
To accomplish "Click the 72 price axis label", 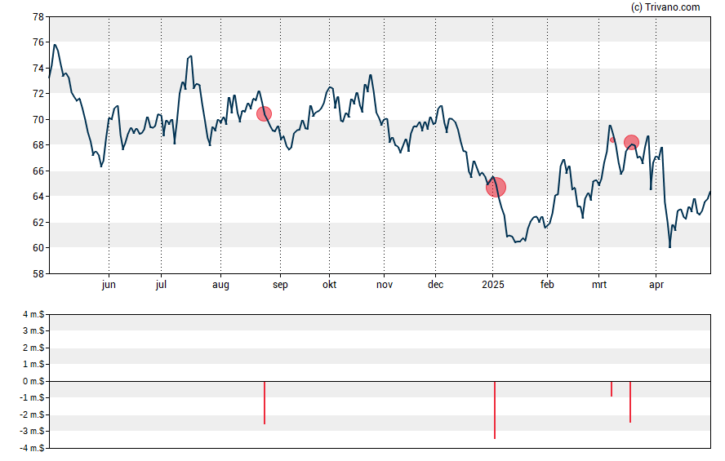I will point(38,93).
